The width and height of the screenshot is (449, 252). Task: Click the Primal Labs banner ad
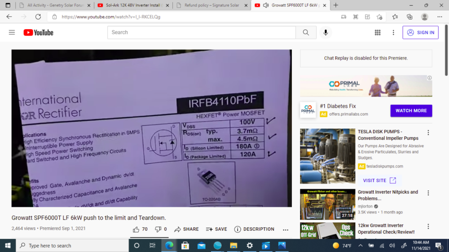pyautogui.click(x=366, y=86)
